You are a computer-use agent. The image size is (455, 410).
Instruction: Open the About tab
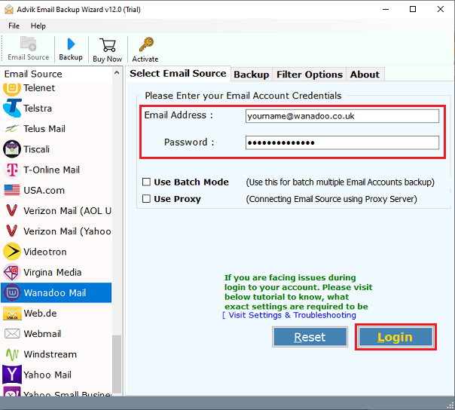pyautogui.click(x=365, y=75)
